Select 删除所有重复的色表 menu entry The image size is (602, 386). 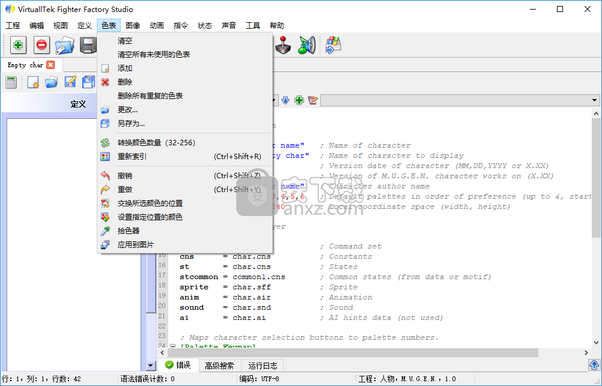[184, 96]
